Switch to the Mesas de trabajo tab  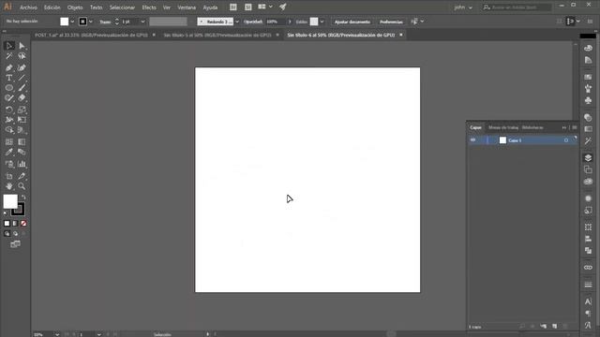[503, 127]
